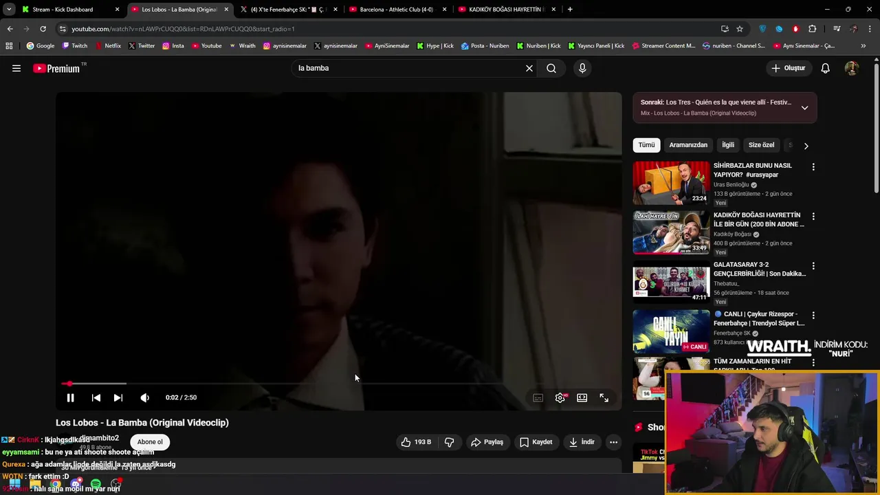Select the Tümü filter chip
The image size is (880, 495).
coord(646,145)
